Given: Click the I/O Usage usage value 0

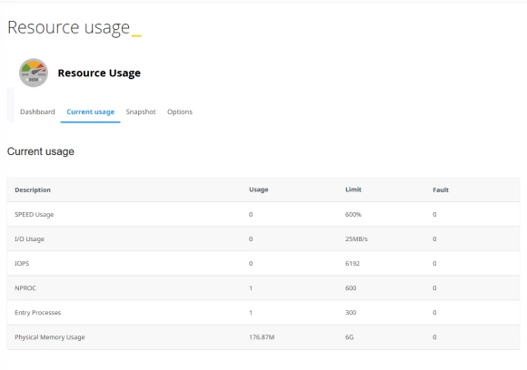Looking at the screenshot, I should (251, 239).
